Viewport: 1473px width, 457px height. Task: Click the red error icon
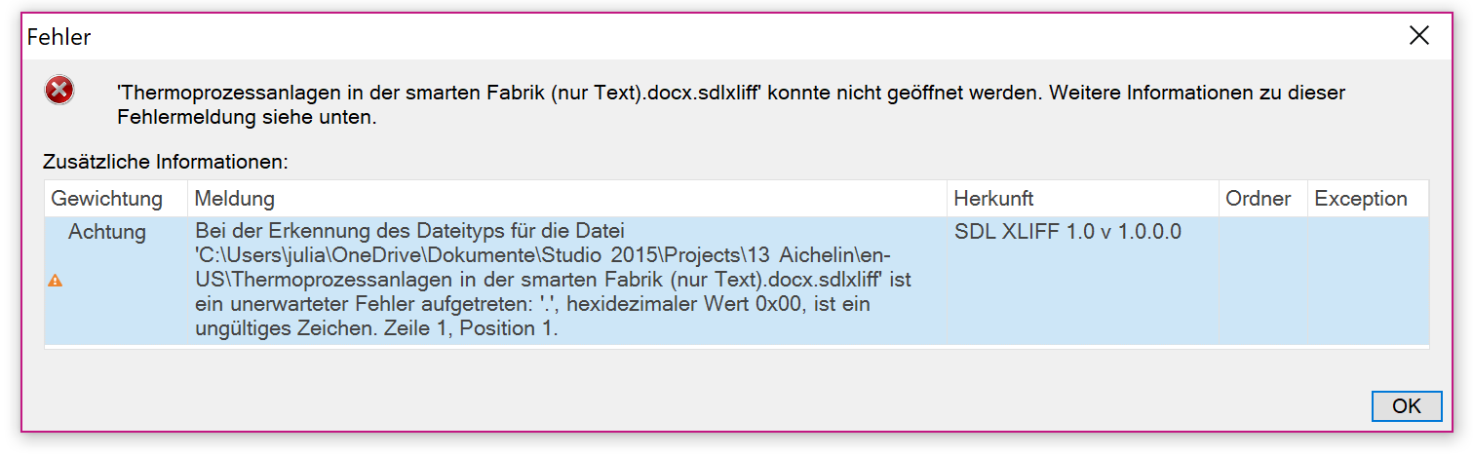pyautogui.click(x=59, y=91)
